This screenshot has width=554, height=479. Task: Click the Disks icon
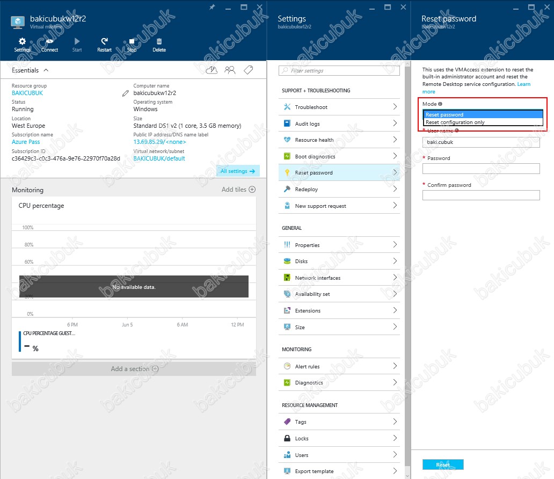click(287, 261)
